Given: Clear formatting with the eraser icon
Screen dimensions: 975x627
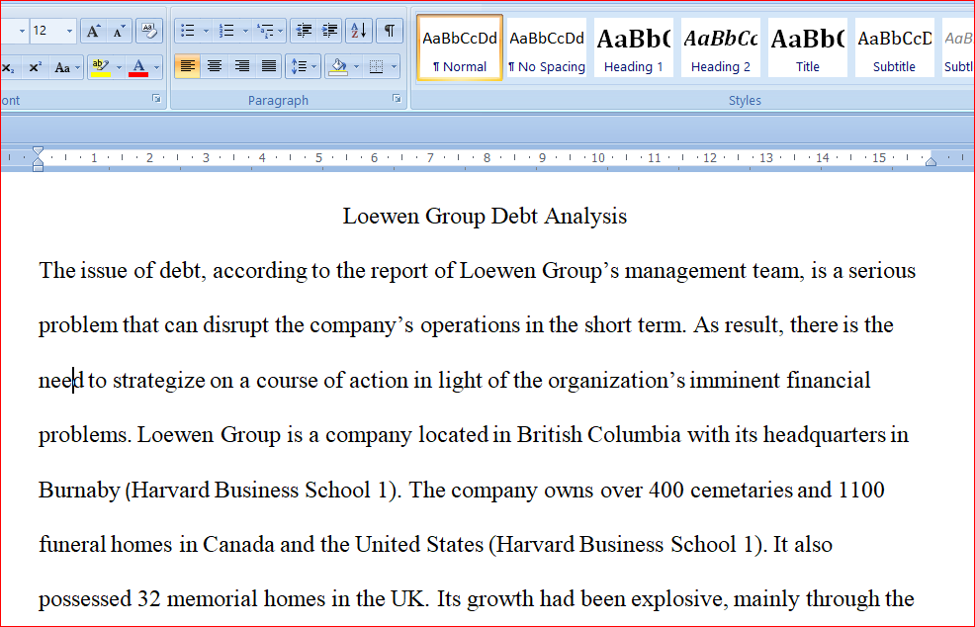Looking at the screenshot, I should pos(148,31).
